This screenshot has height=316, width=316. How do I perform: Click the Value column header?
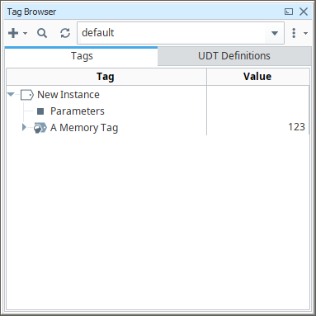pyautogui.click(x=257, y=77)
